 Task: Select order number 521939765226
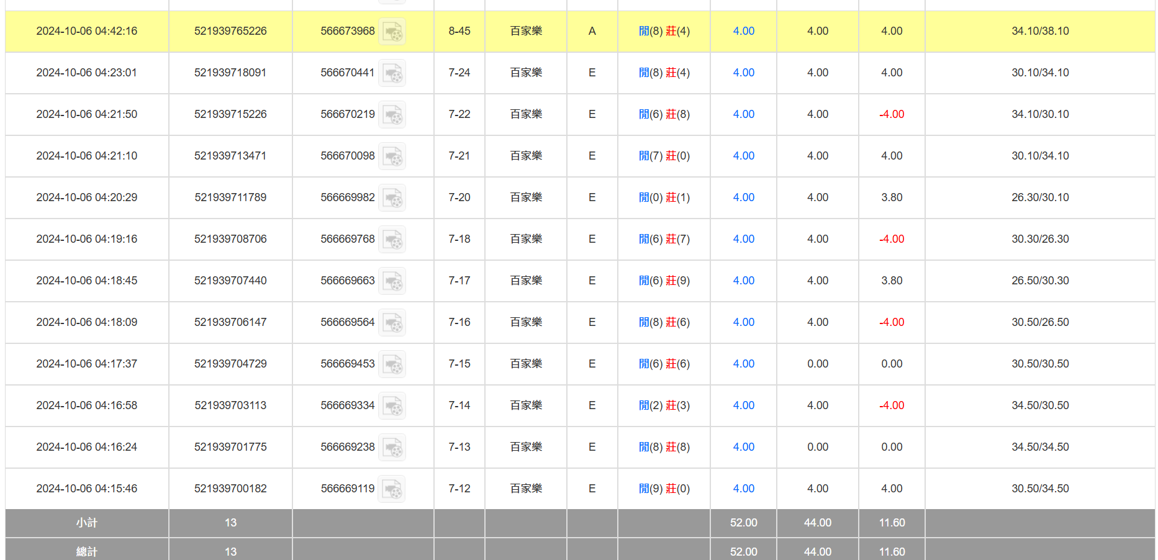pyautogui.click(x=230, y=31)
